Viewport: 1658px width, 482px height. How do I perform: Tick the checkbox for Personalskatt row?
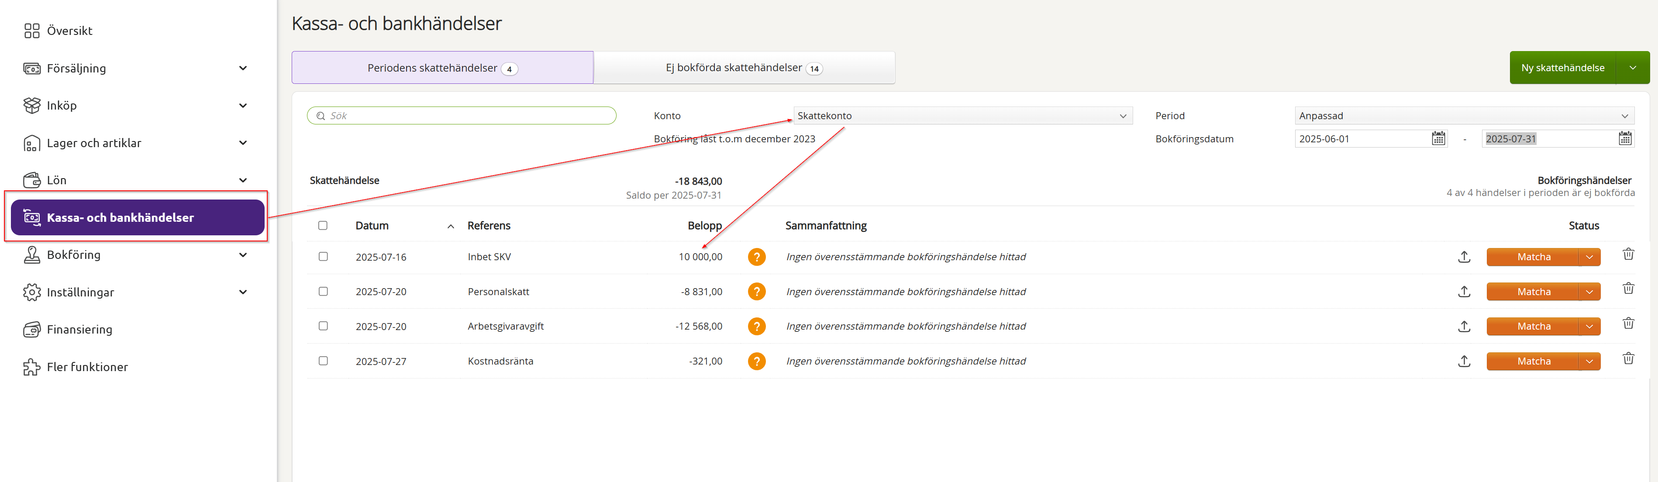click(323, 292)
